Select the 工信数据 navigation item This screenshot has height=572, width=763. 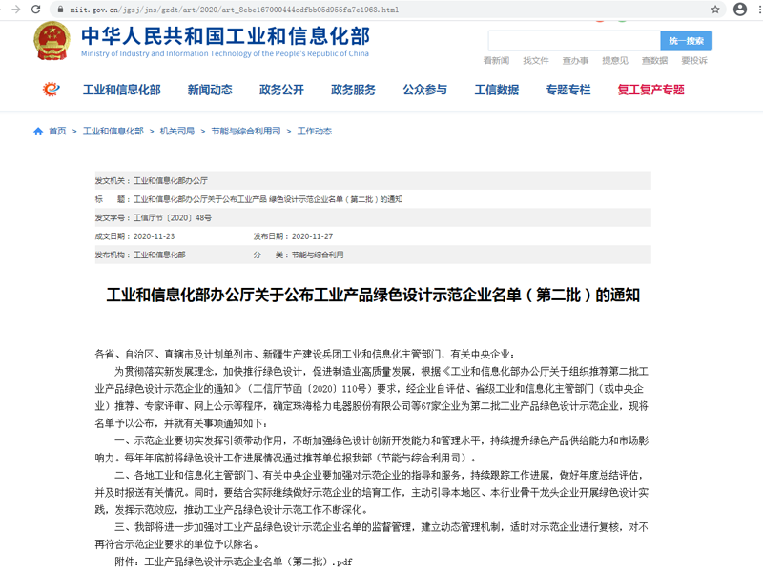click(x=497, y=91)
